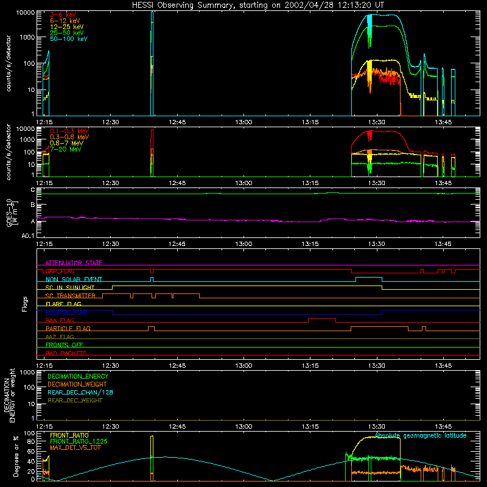Select the 6-12 keV legend label
This screenshot has width=487, height=487.
point(65,21)
